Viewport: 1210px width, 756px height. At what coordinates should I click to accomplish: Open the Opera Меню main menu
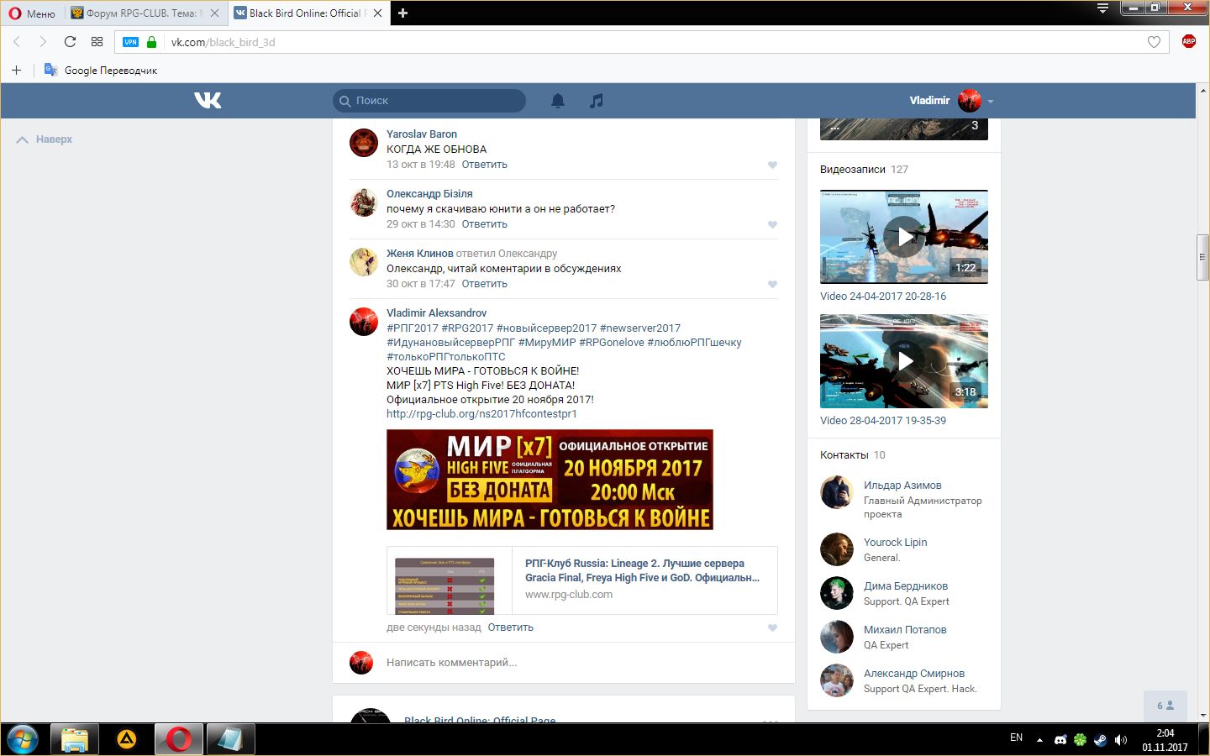point(32,13)
